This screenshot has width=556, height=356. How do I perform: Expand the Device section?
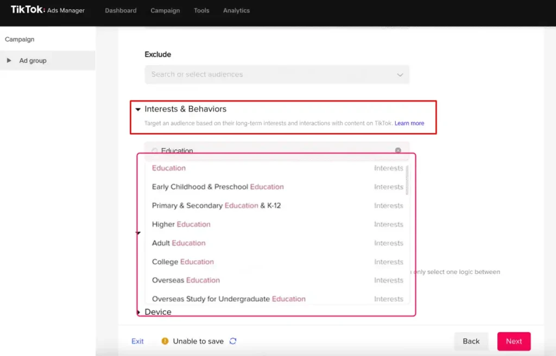pos(140,312)
